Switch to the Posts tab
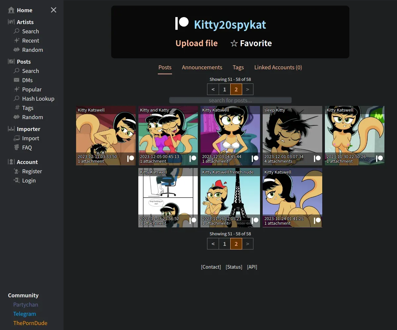The image size is (397, 330). pos(165,67)
